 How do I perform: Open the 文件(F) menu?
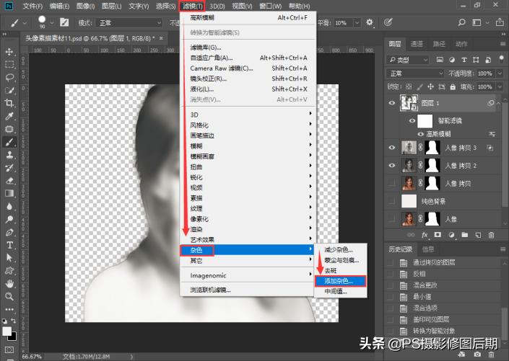point(32,6)
